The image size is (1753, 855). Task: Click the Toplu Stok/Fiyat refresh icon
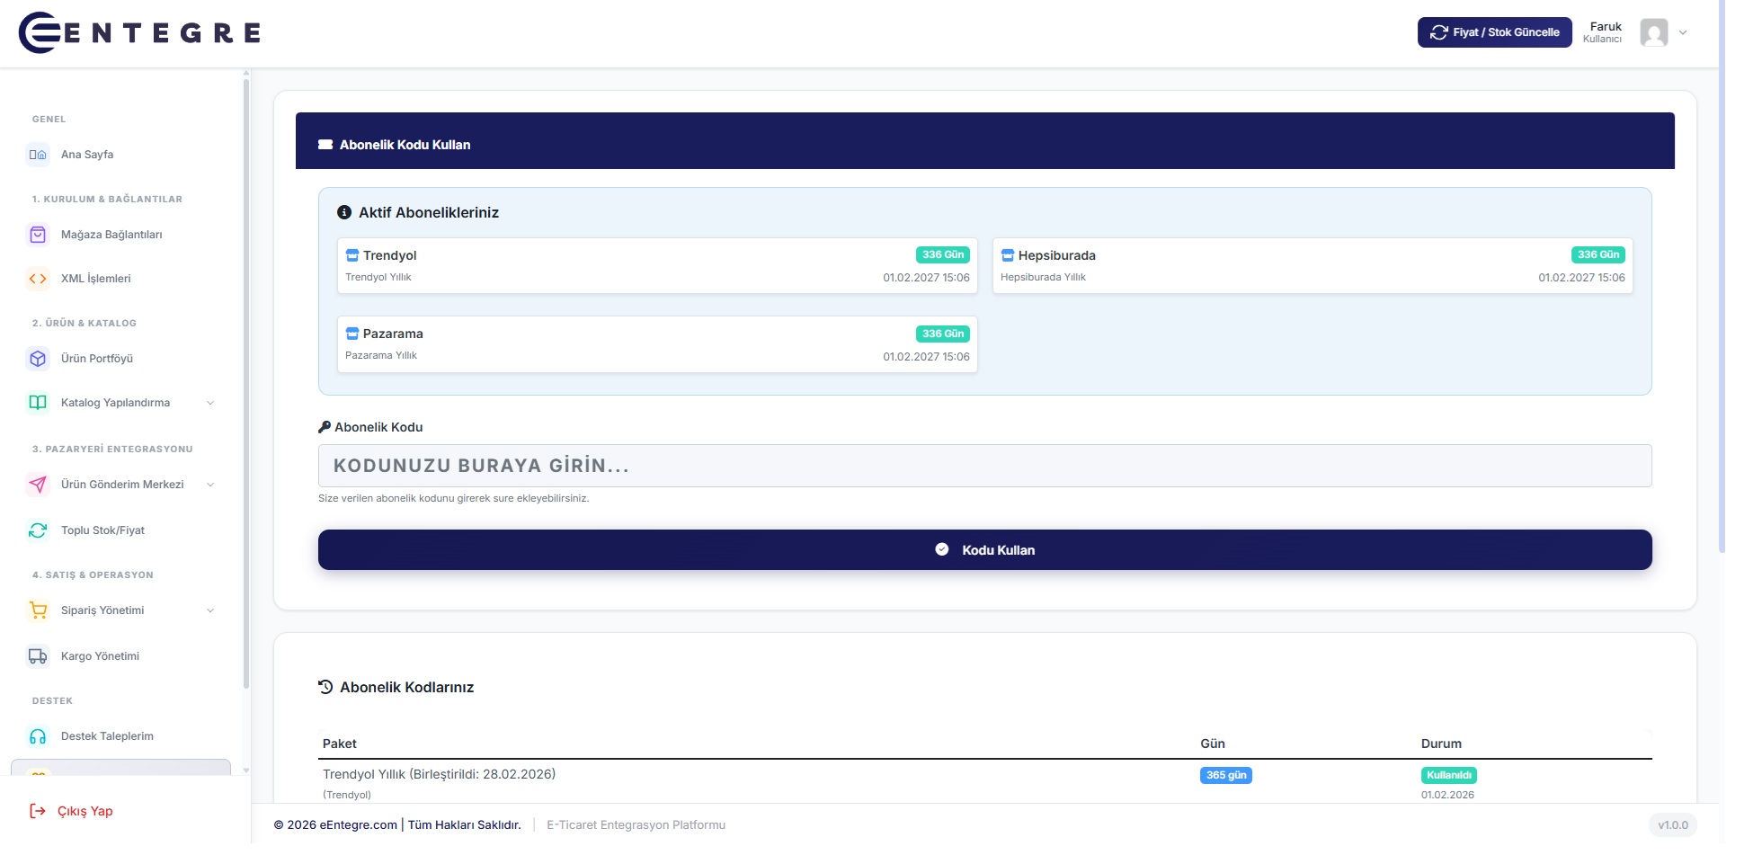click(x=38, y=530)
